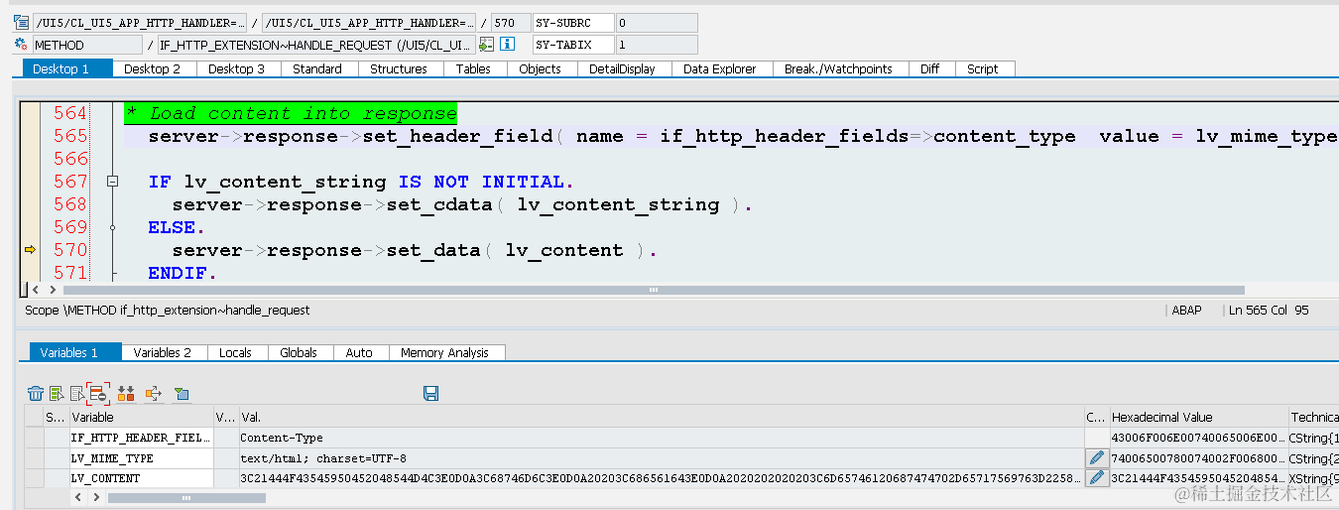Open the Auto tab
The width and height of the screenshot is (1339, 510).
359,352
